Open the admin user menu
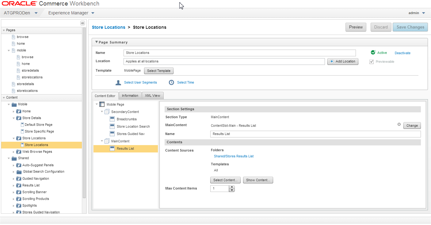Viewport: 431px width, 225px height. [417, 13]
